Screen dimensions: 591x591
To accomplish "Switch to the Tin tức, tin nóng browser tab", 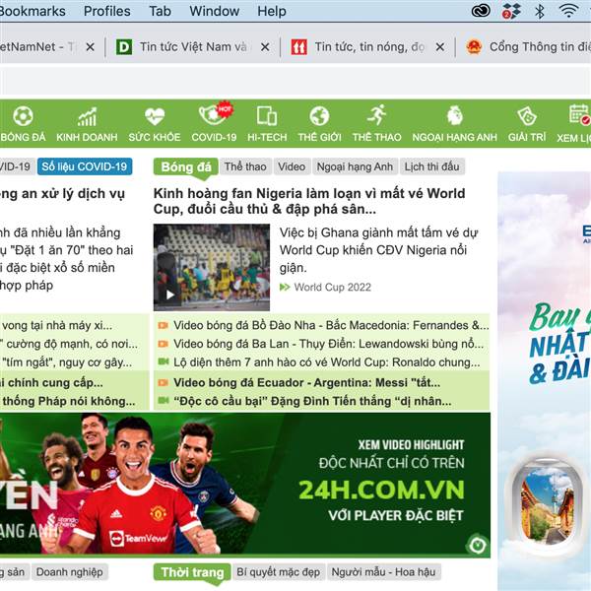I will [369, 47].
